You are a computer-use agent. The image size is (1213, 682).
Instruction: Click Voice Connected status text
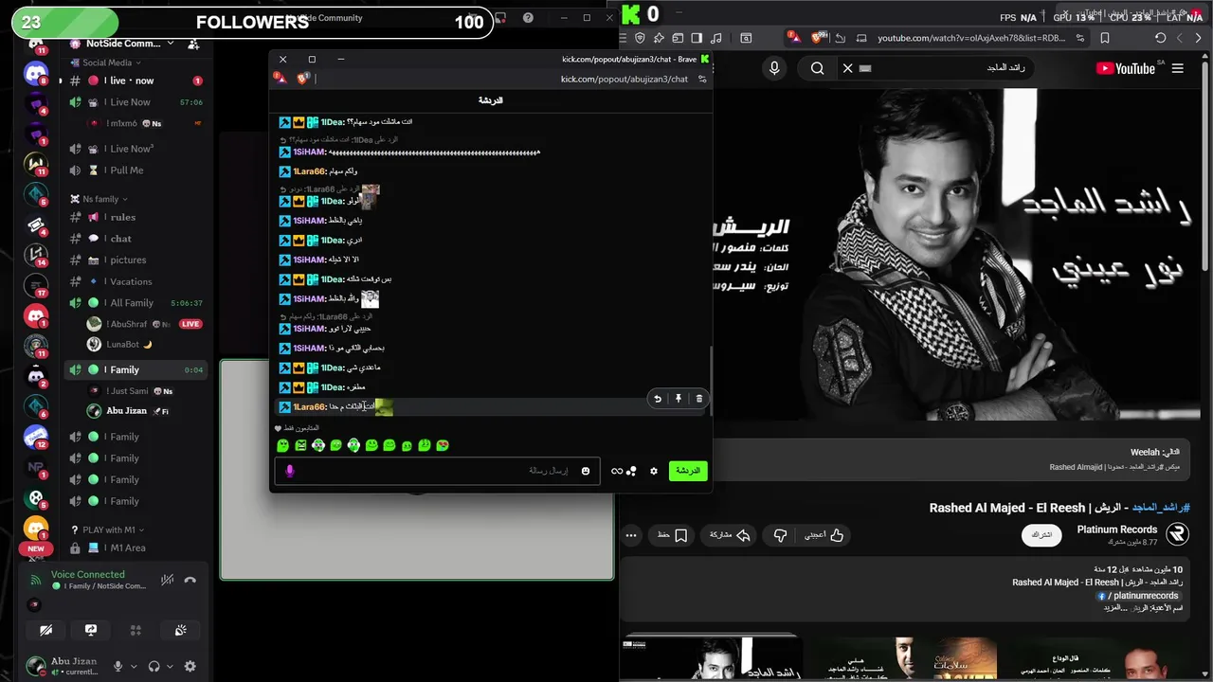pyautogui.click(x=87, y=574)
